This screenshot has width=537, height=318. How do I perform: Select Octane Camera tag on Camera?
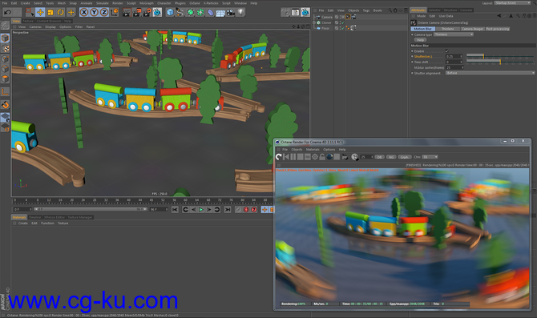(x=348, y=17)
